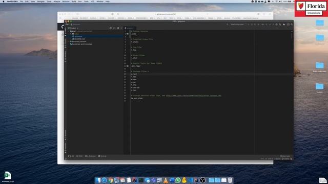Image resolution: width=328 pixels, height=184 pixels.
Task: Open WhatsApp from the Dock
Action: [x=178, y=180]
